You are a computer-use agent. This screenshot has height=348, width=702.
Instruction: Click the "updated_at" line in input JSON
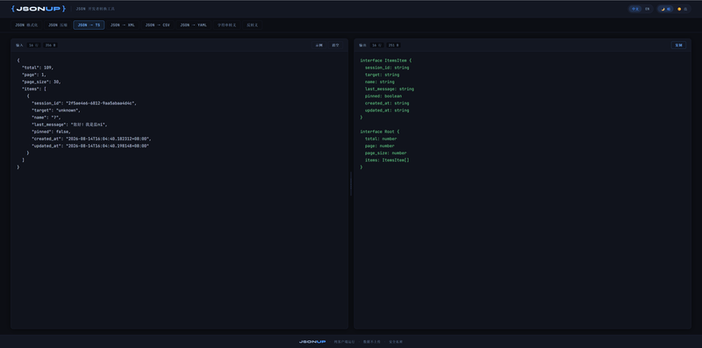[90, 146]
